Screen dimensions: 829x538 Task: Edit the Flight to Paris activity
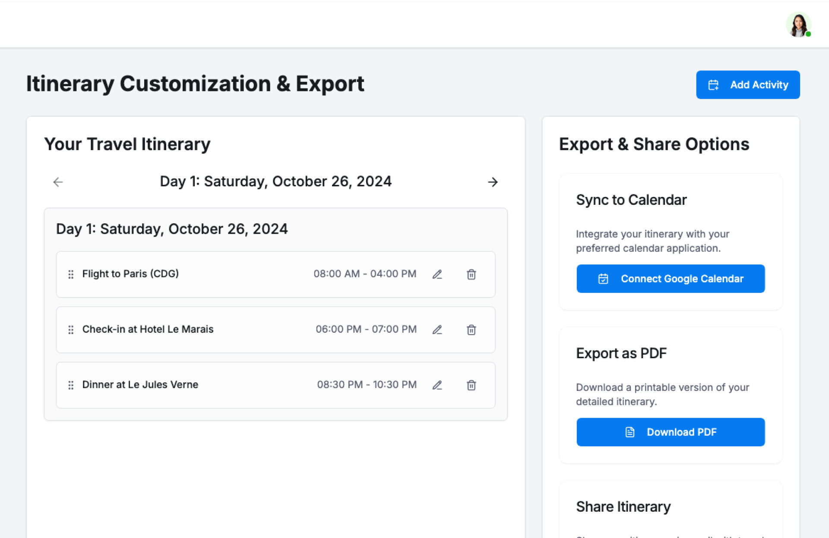437,274
